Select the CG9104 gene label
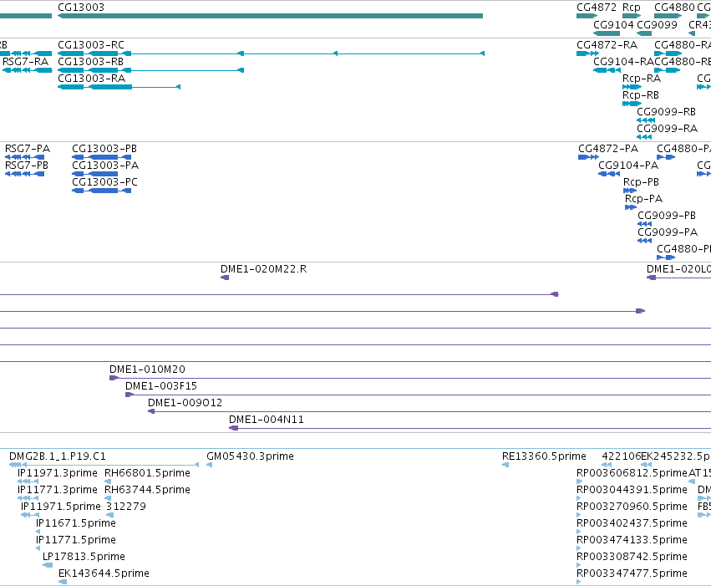The image size is (711, 586). (613, 25)
